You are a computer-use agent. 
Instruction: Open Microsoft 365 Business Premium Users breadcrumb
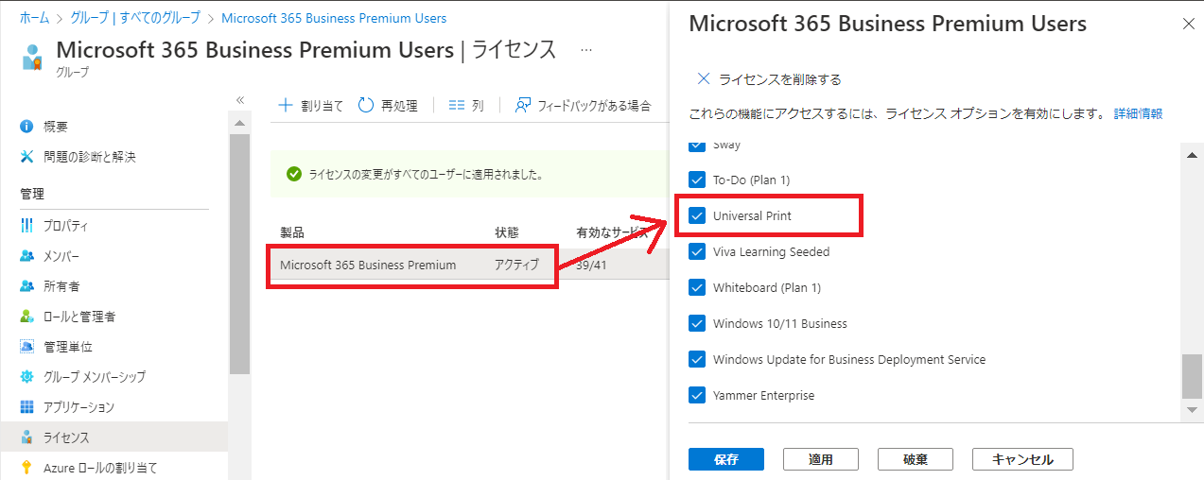[334, 18]
